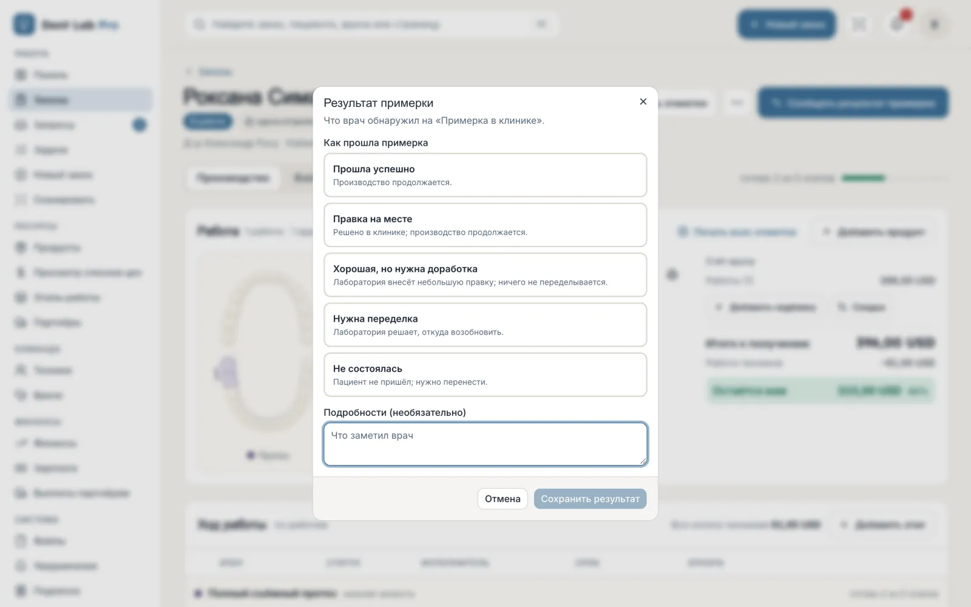The height and width of the screenshot is (607, 971).
Task: Close the Результат примерки dialog
Action: pos(643,101)
